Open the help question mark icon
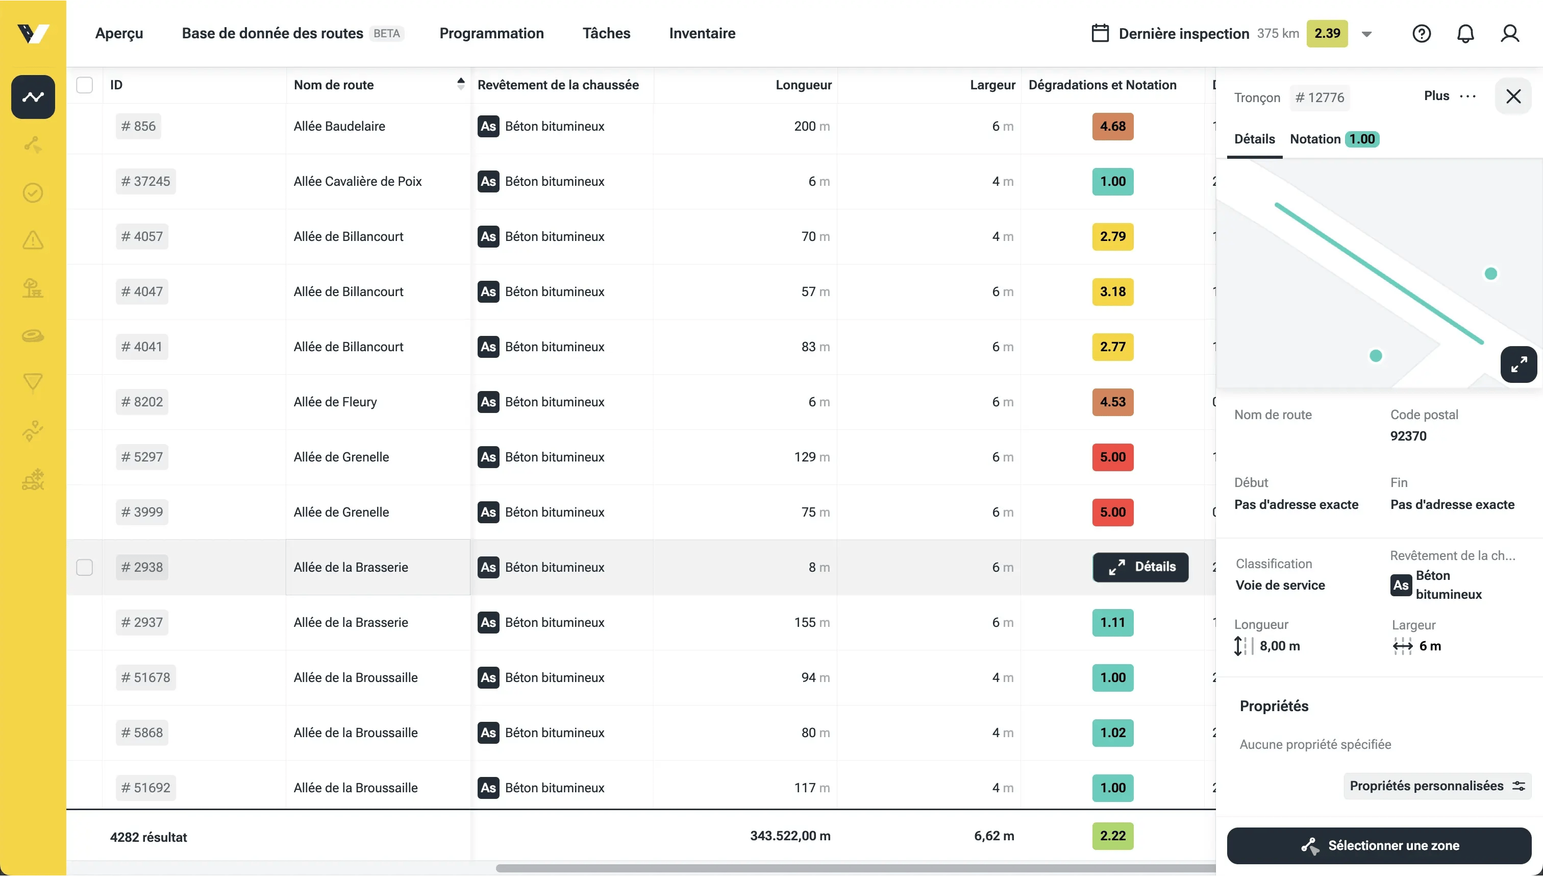The height and width of the screenshot is (876, 1543). click(x=1422, y=34)
